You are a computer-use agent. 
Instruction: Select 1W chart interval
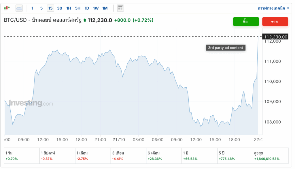96,8
